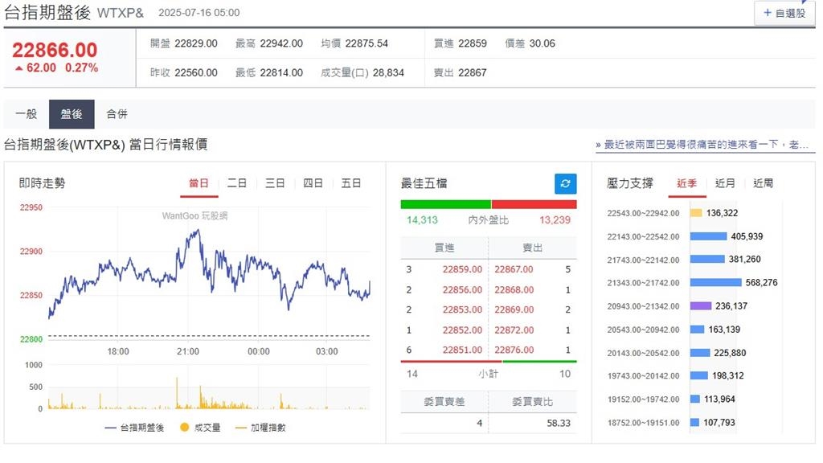This screenshot has width=823, height=463.
Task: Switch to the 合併 tab
Action: click(x=117, y=113)
